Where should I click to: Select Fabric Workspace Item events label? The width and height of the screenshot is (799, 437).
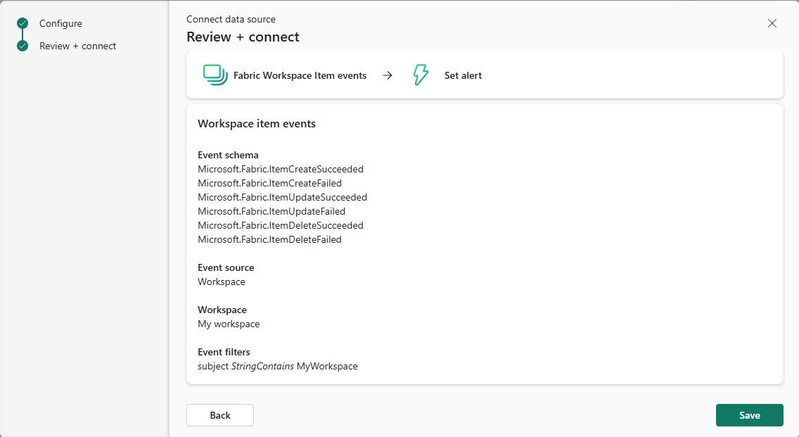click(x=300, y=75)
